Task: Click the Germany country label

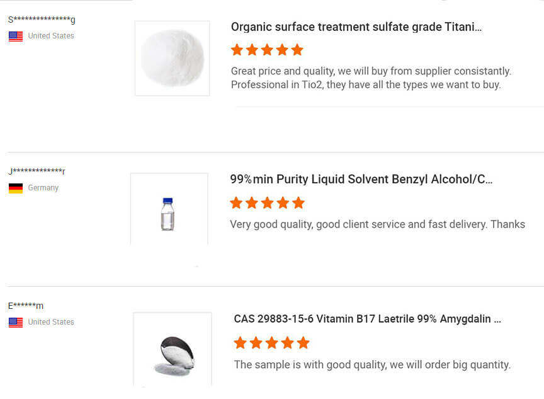Action: [x=43, y=188]
